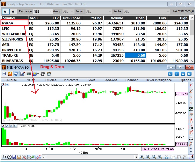195x162 pixels.
Task: Open the Indicators menu
Action: point(71,80)
